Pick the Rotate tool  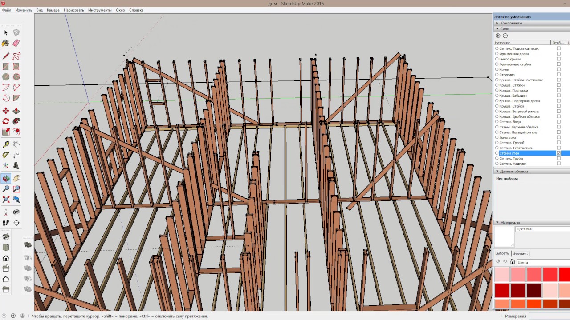click(x=6, y=121)
